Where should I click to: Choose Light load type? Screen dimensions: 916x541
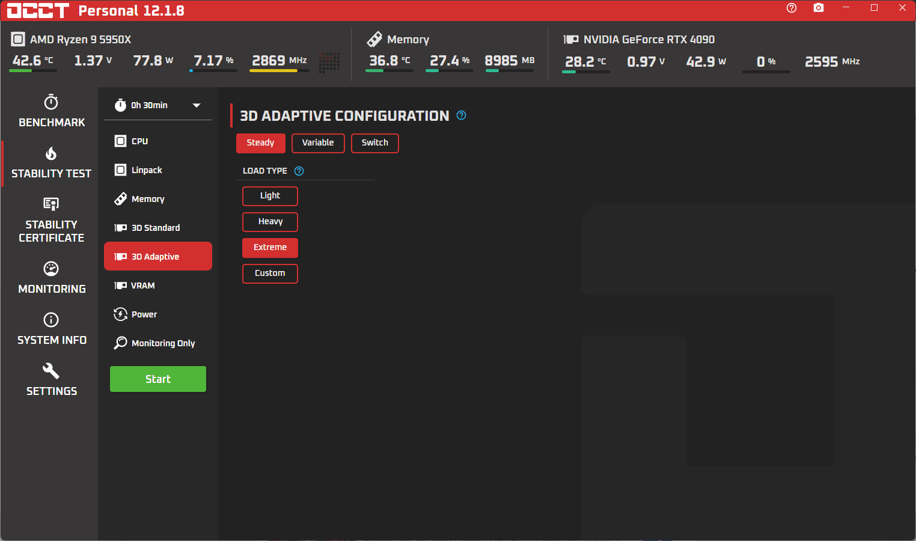point(270,196)
